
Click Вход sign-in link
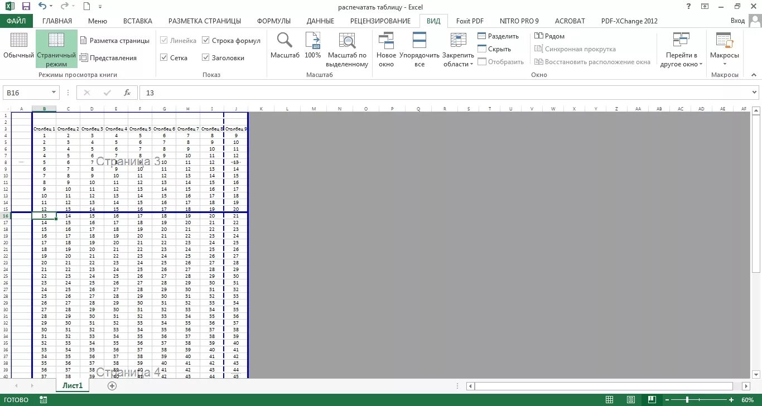(x=737, y=21)
